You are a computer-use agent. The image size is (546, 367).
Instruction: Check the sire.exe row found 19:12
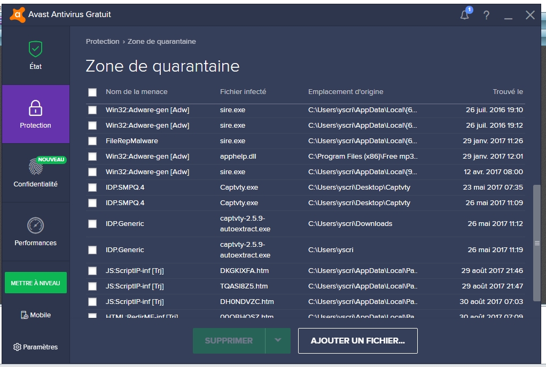(92, 126)
